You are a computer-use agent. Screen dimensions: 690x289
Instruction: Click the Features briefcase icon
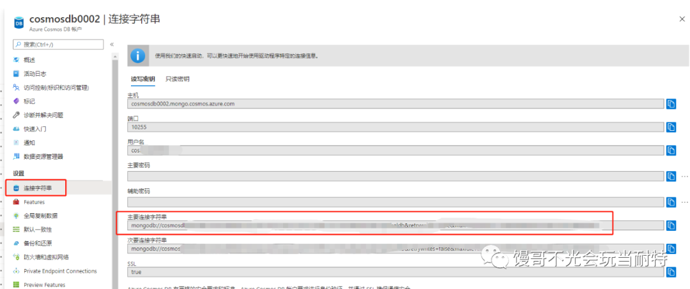(x=17, y=202)
